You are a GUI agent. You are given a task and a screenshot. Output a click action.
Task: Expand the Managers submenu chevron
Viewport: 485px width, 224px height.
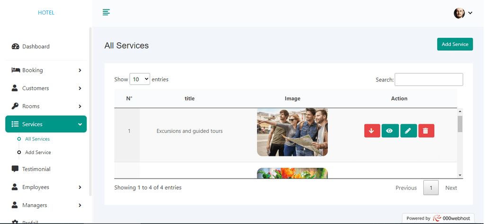[80, 205]
